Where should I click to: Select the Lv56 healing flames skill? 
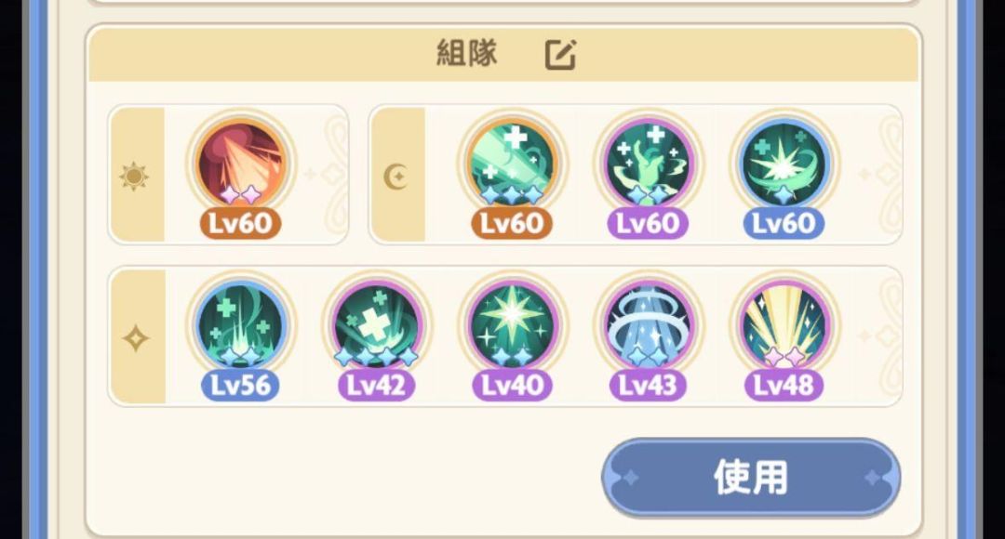point(240,325)
